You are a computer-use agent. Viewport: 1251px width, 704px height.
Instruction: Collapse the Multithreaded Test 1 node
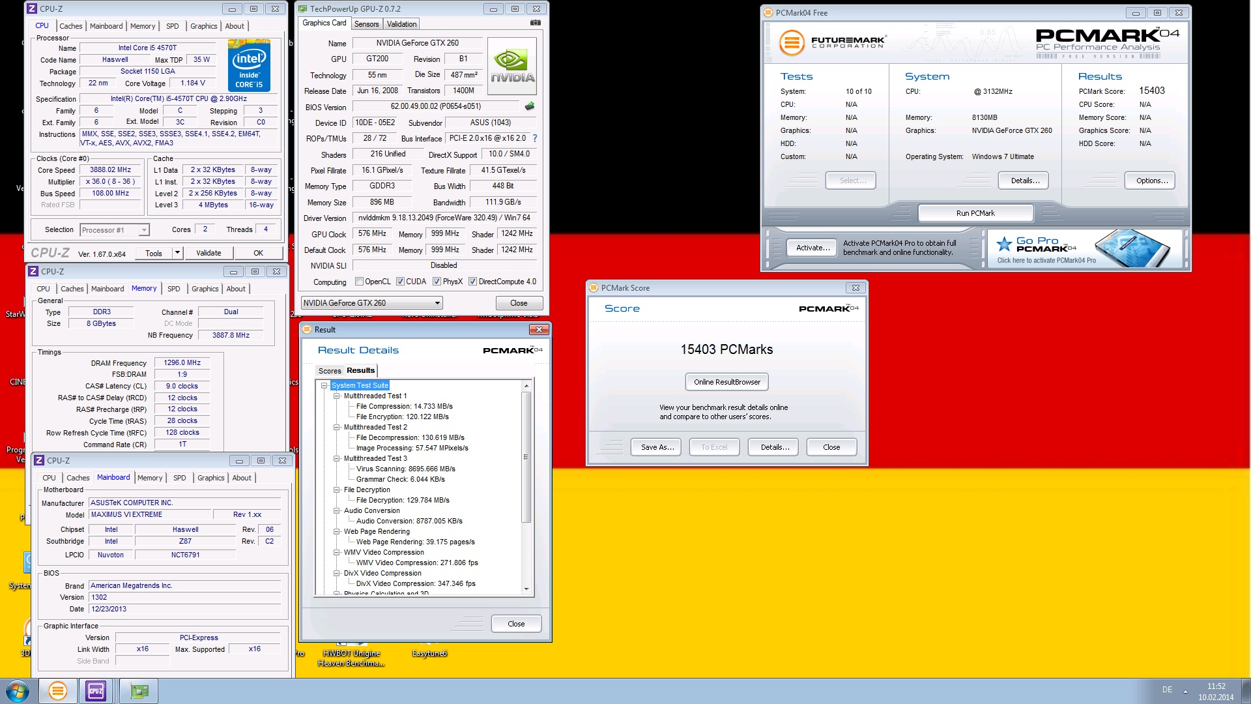[337, 396]
